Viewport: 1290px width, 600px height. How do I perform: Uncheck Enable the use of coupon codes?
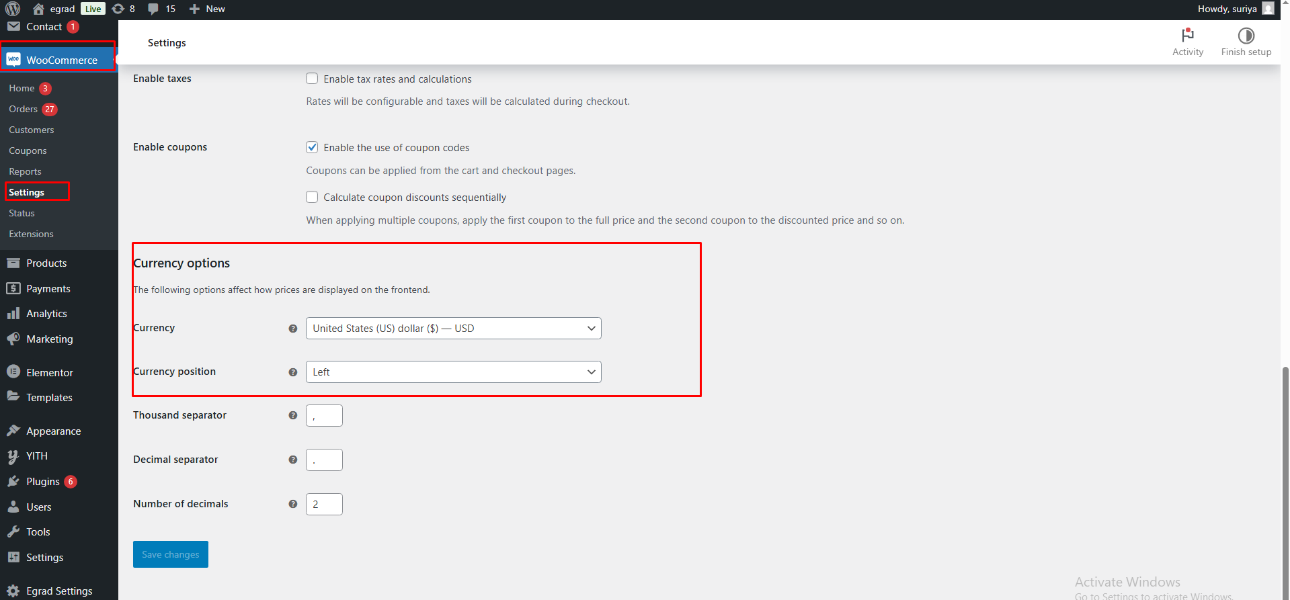point(312,147)
